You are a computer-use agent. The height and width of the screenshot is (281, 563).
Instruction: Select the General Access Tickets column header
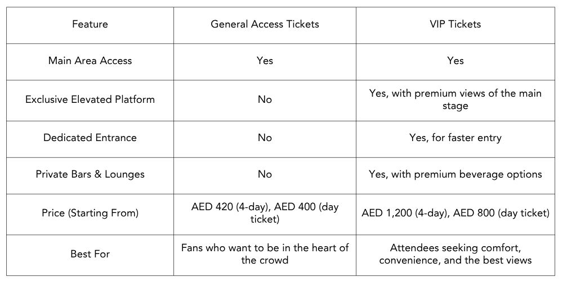click(x=265, y=24)
